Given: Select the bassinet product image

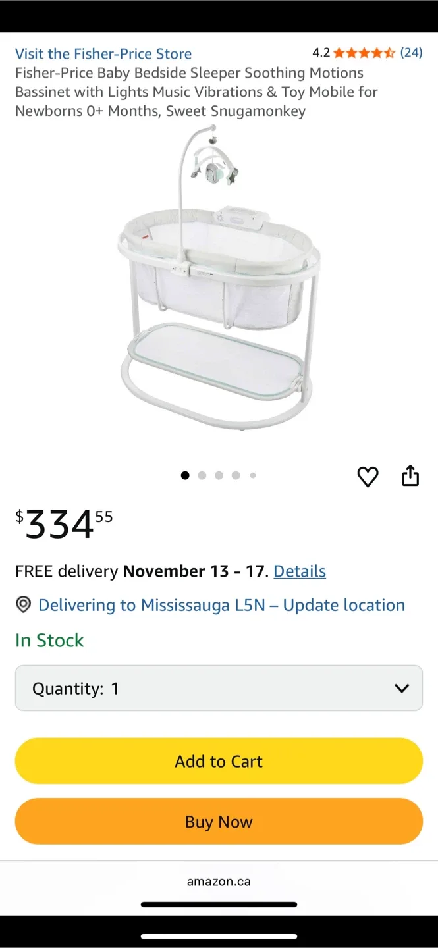Looking at the screenshot, I should point(219,283).
